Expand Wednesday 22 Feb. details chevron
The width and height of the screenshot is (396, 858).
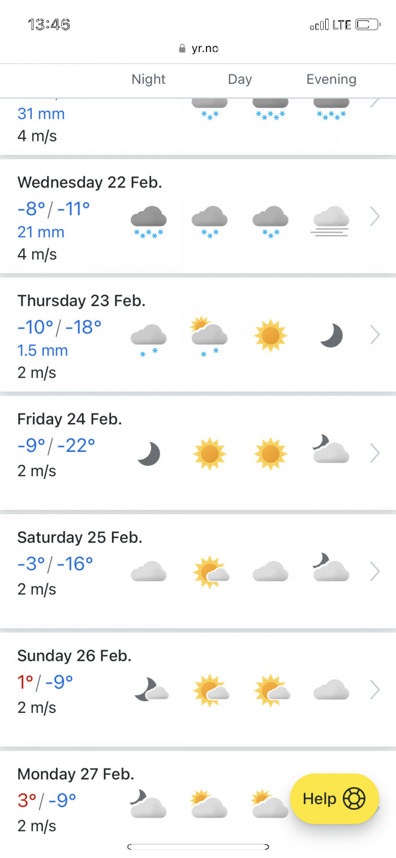pos(375,216)
